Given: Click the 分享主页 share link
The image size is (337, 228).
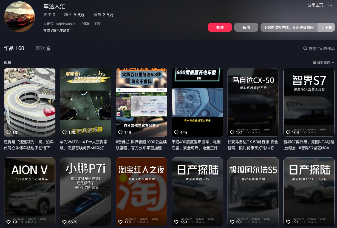Looking at the screenshot, I should point(315,5).
